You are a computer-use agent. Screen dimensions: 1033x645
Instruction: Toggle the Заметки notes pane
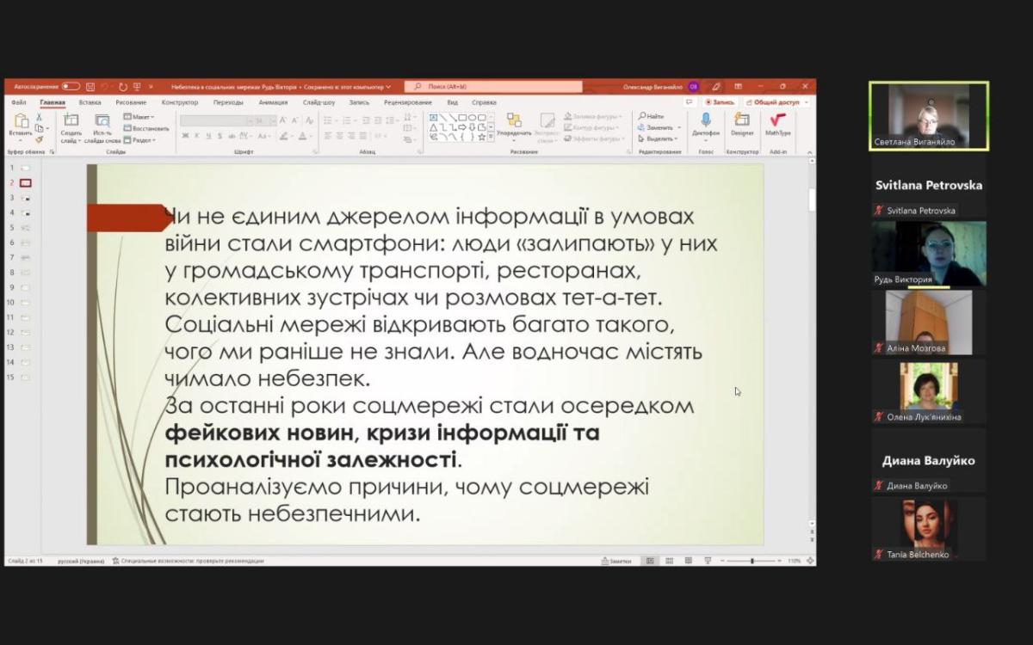[616, 561]
